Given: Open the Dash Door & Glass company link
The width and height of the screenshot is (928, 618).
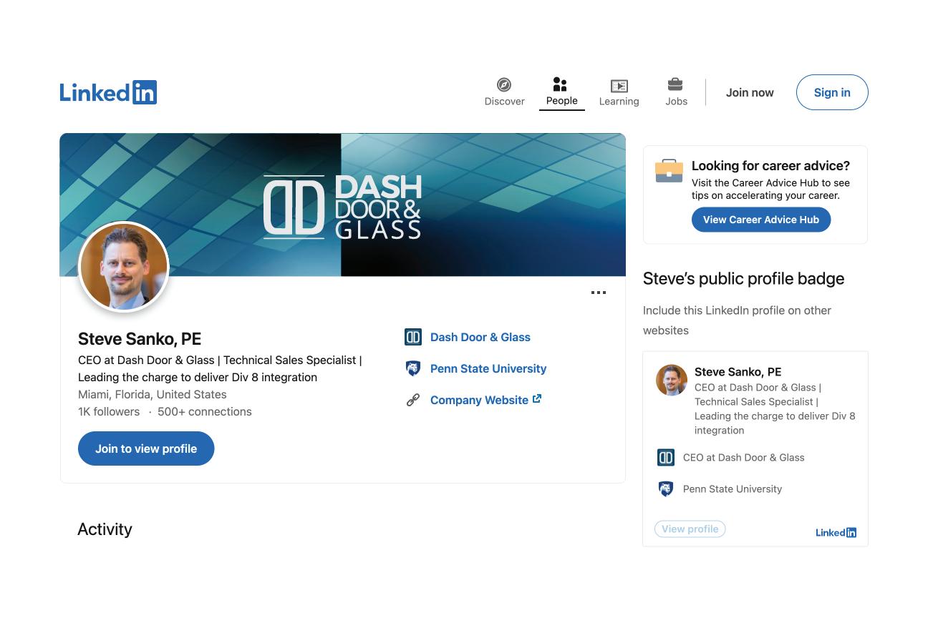Looking at the screenshot, I should coord(480,337).
